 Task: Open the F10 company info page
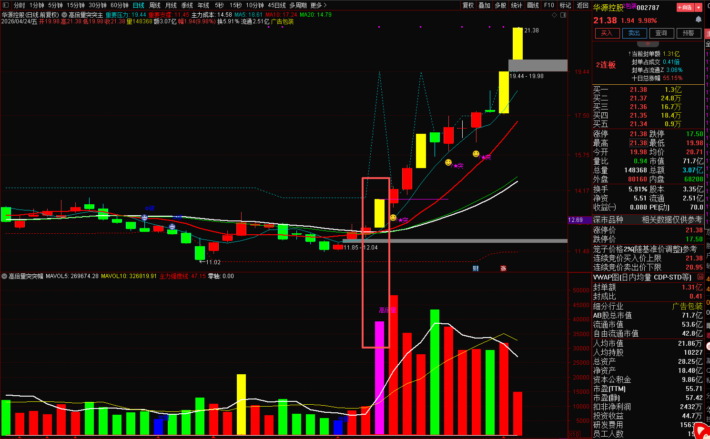point(549,5)
